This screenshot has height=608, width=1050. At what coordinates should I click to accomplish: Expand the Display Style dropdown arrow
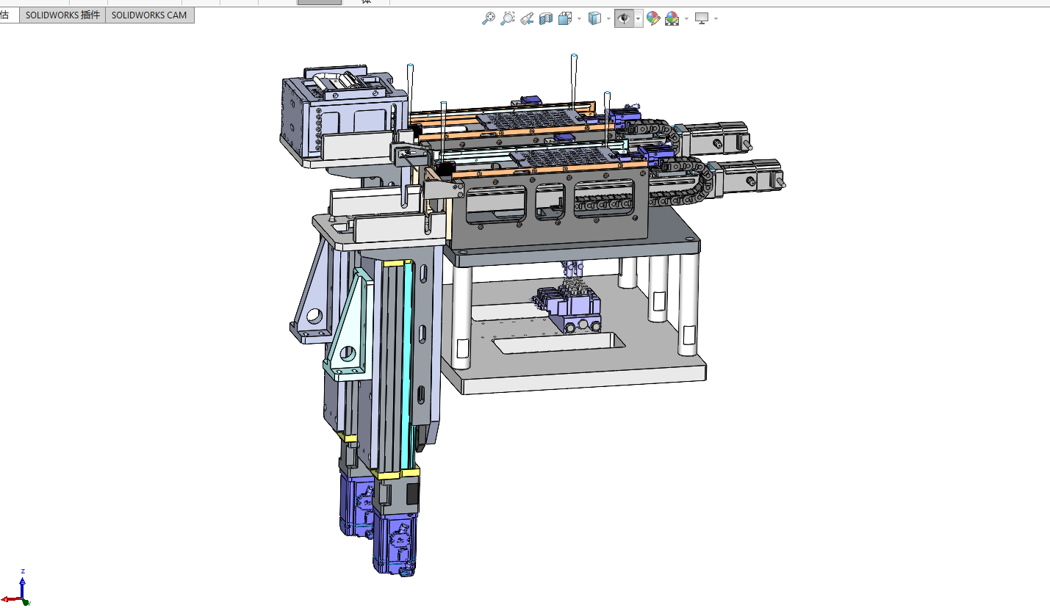click(x=609, y=19)
